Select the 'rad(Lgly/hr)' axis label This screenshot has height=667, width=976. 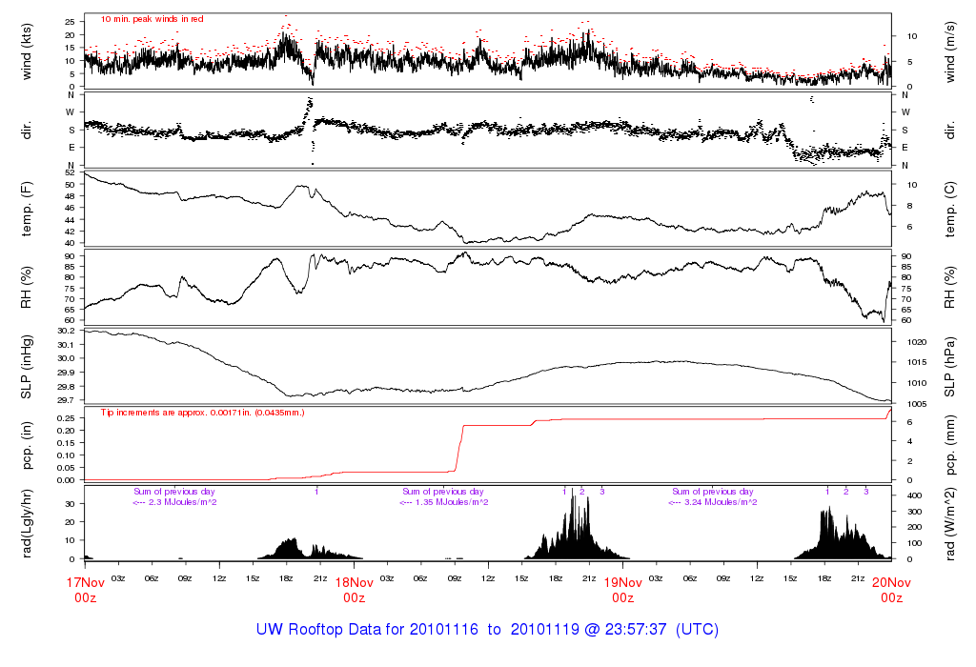[26, 524]
